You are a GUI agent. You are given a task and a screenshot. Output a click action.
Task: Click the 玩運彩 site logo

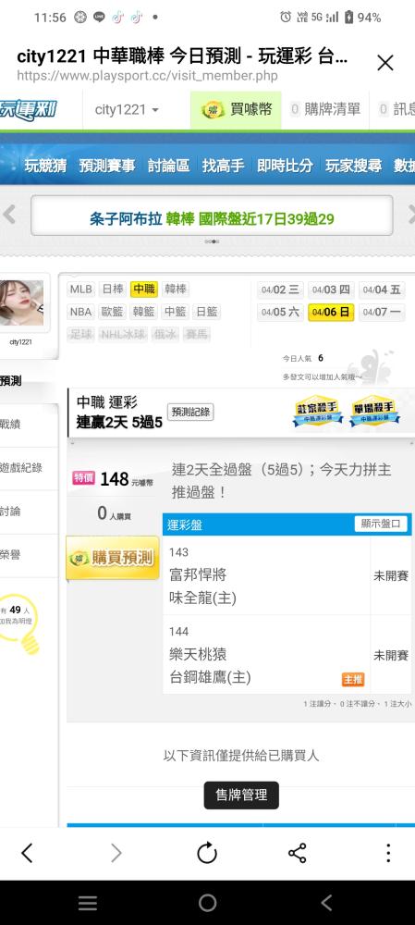[29, 110]
